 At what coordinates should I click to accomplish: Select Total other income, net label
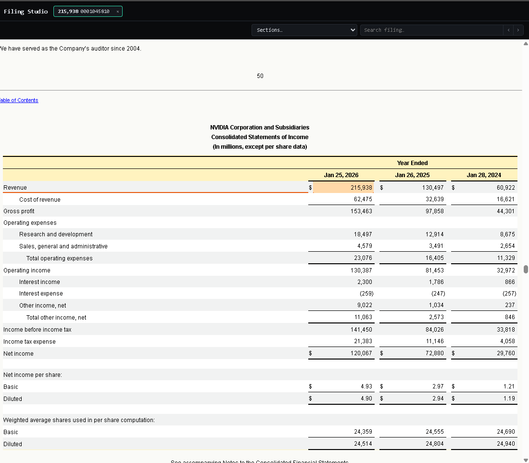[x=56, y=318]
